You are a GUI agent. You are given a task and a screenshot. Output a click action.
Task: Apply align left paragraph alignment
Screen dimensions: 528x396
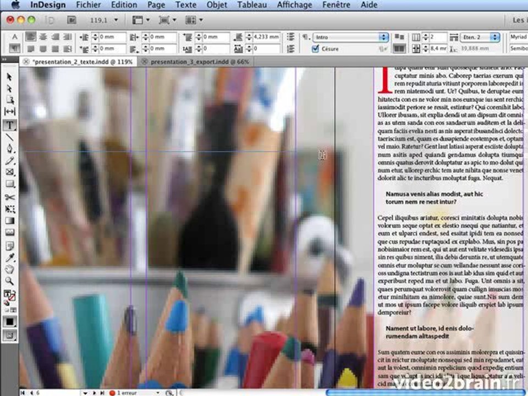click(x=31, y=37)
